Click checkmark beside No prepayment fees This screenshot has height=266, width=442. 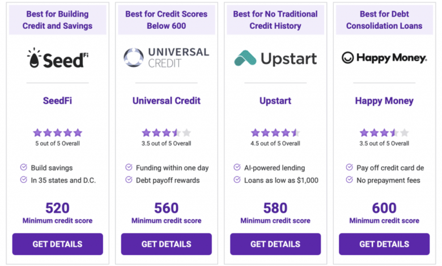click(x=349, y=179)
